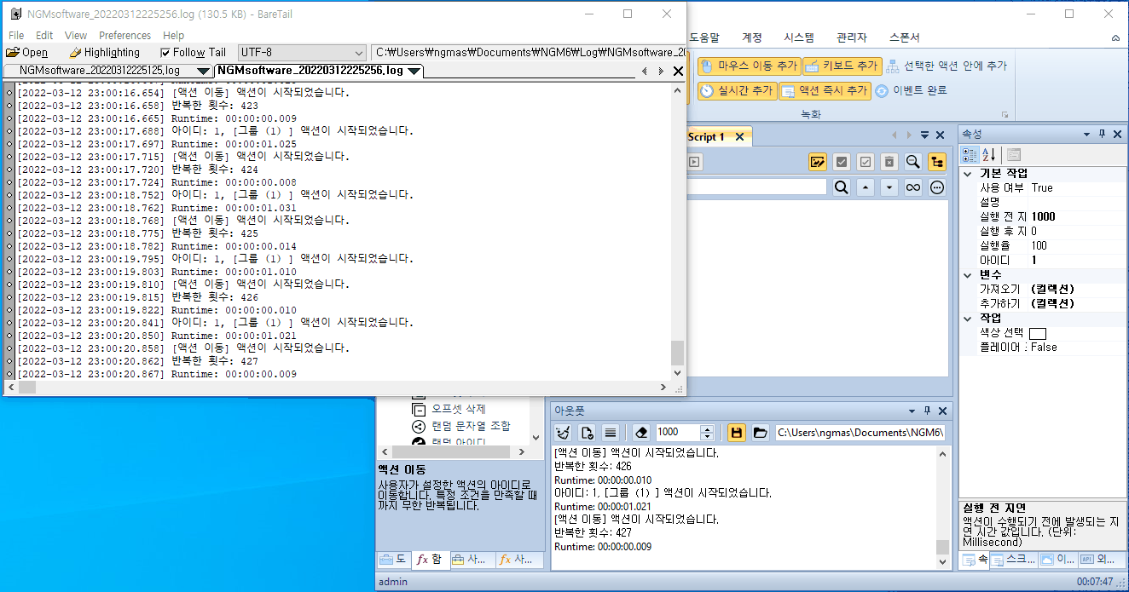Click the categorized view icon in 속성 panel
1129x592 pixels.
[x=970, y=155]
